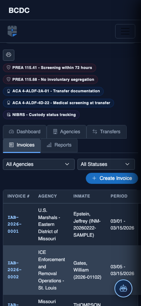Screen dimensions: 141x306
Task: Click shield icon on PREA 115.41 badge
Action: click(8, 68)
